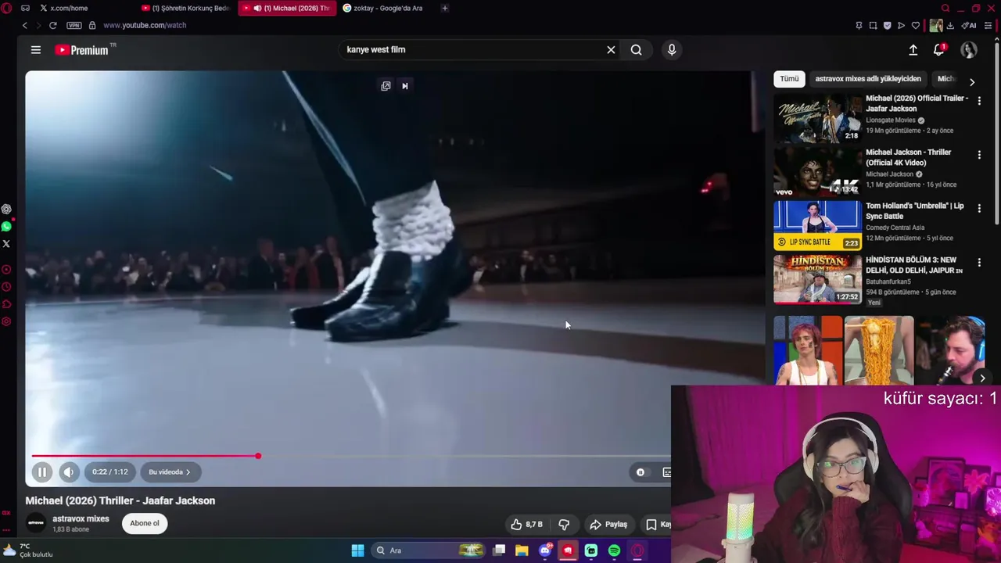Dislike the video with the thumbs down

[x=564, y=524]
